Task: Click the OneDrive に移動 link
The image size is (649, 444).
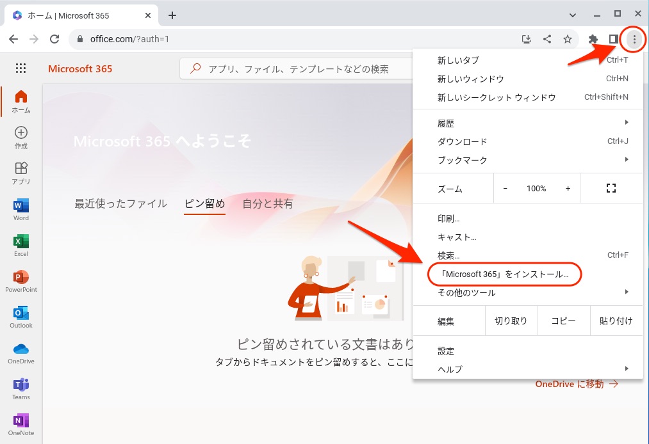Action: (x=577, y=384)
